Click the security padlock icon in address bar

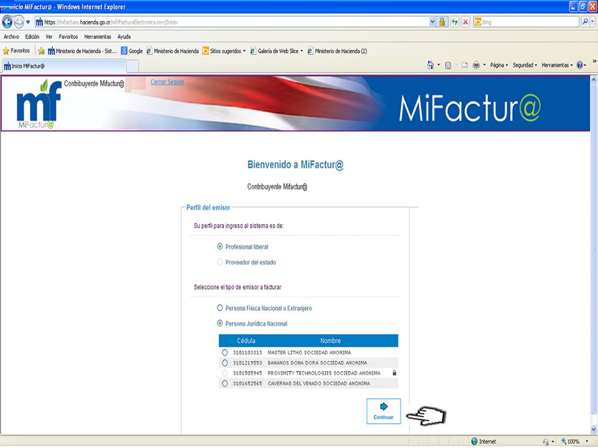click(x=442, y=22)
